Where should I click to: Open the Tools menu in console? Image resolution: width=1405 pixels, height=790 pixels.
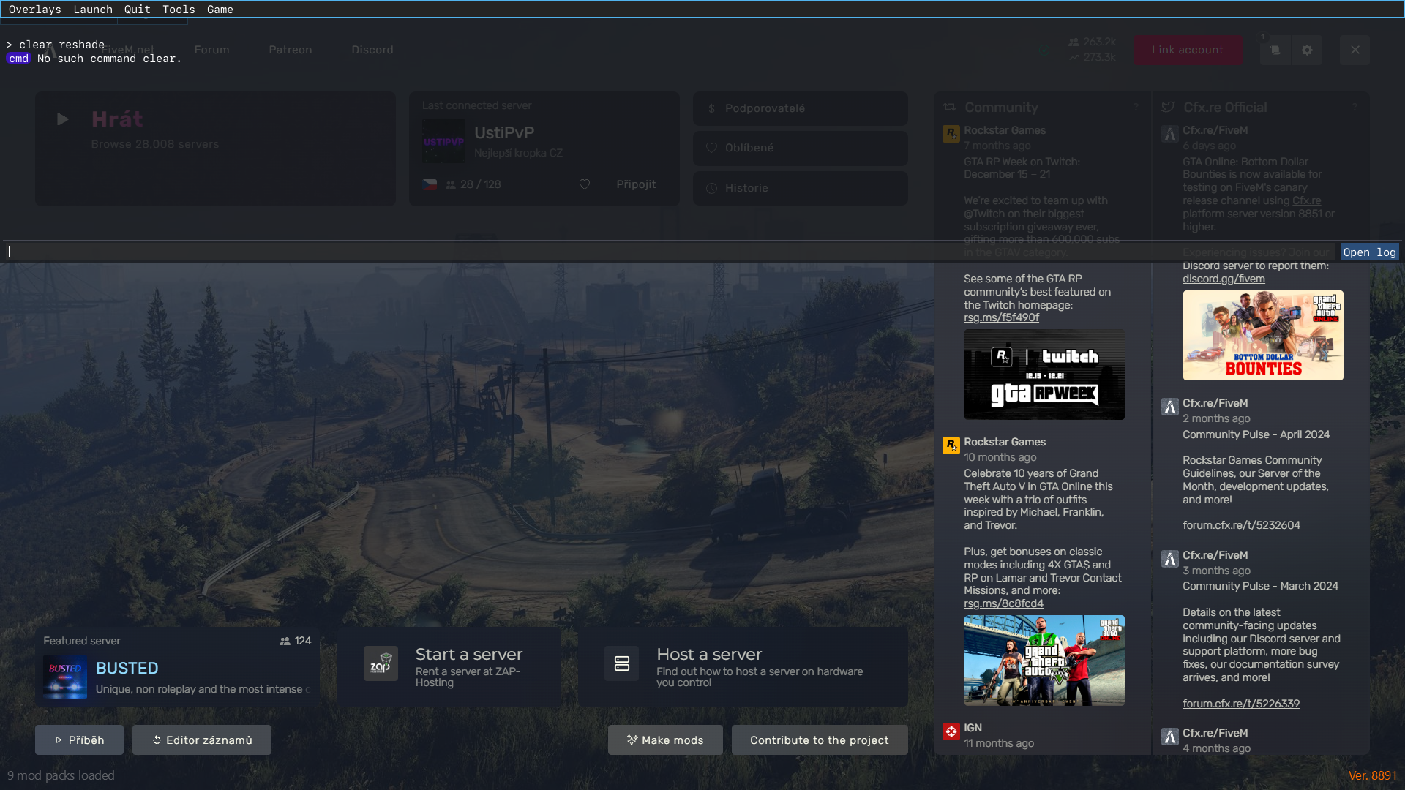pos(179,10)
